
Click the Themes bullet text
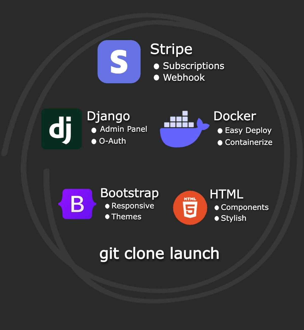tap(126, 217)
